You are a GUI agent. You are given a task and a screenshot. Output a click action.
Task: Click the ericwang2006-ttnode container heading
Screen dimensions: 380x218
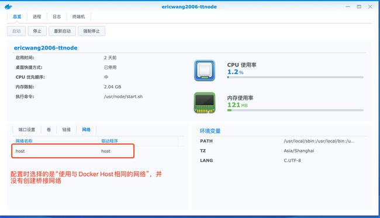click(x=46, y=48)
